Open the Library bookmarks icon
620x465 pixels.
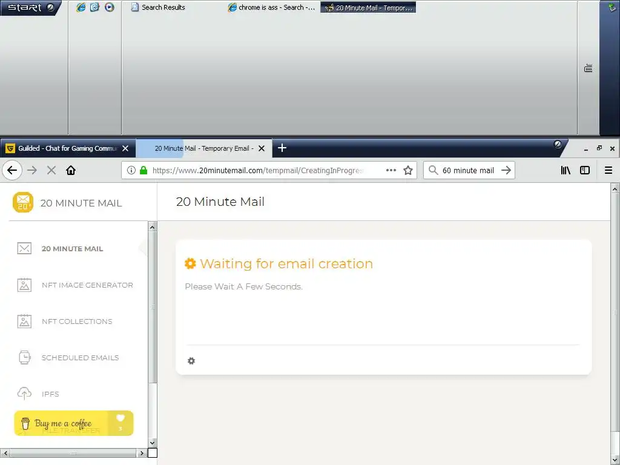(566, 170)
